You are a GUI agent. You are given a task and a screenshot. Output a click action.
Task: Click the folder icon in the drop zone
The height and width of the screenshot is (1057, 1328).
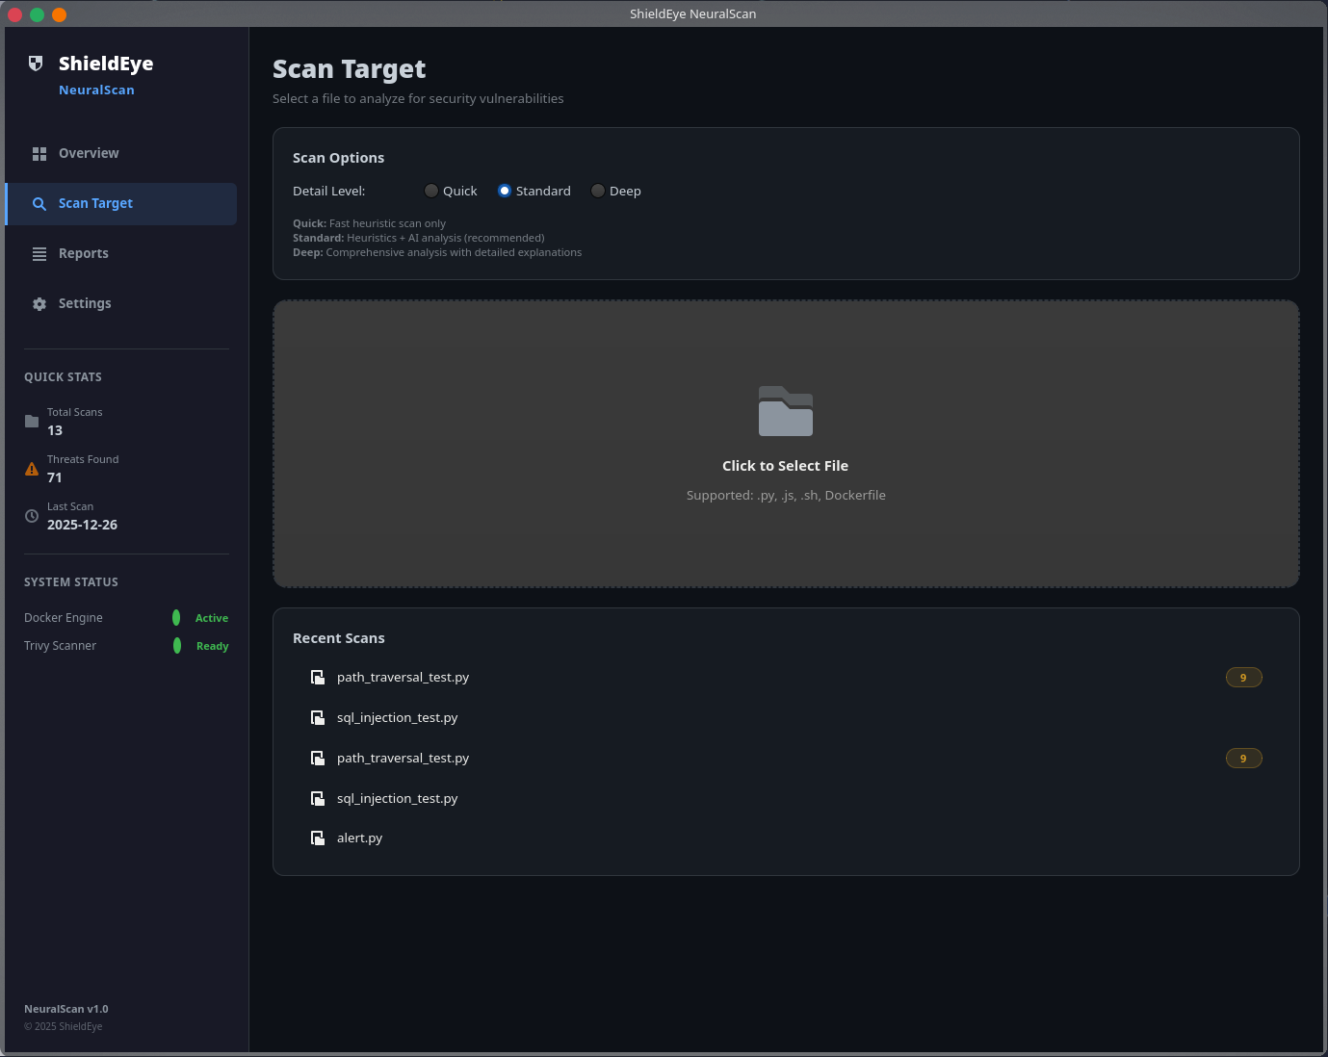[786, 411]
